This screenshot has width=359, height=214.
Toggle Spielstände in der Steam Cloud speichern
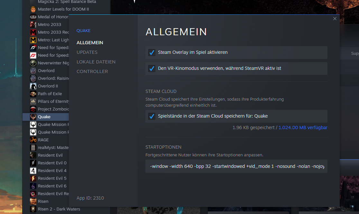pos(152,116)
